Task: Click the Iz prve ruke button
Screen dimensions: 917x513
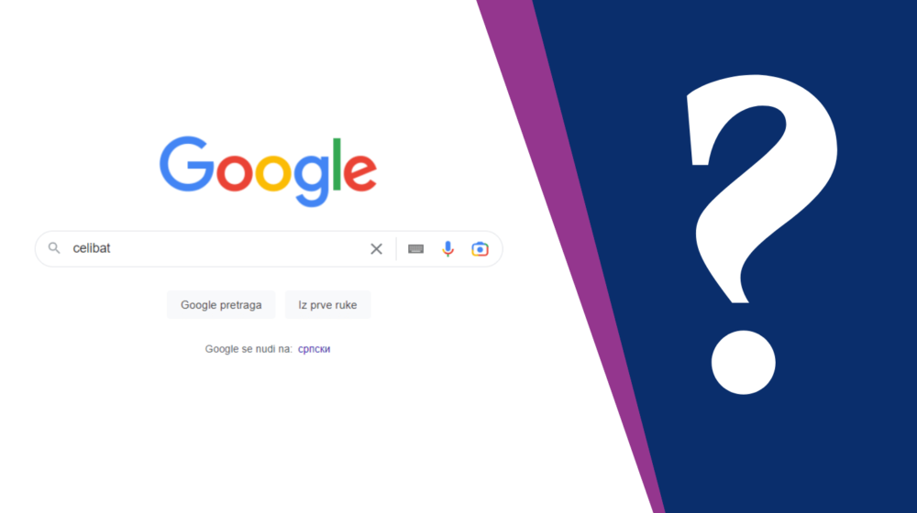Action: tap(327, 305)
